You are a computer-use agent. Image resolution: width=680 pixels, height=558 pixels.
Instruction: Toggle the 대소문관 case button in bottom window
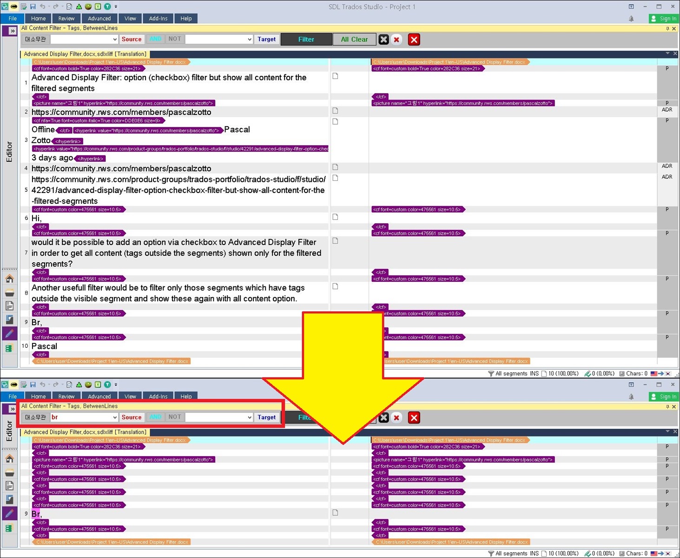[35, 418]
